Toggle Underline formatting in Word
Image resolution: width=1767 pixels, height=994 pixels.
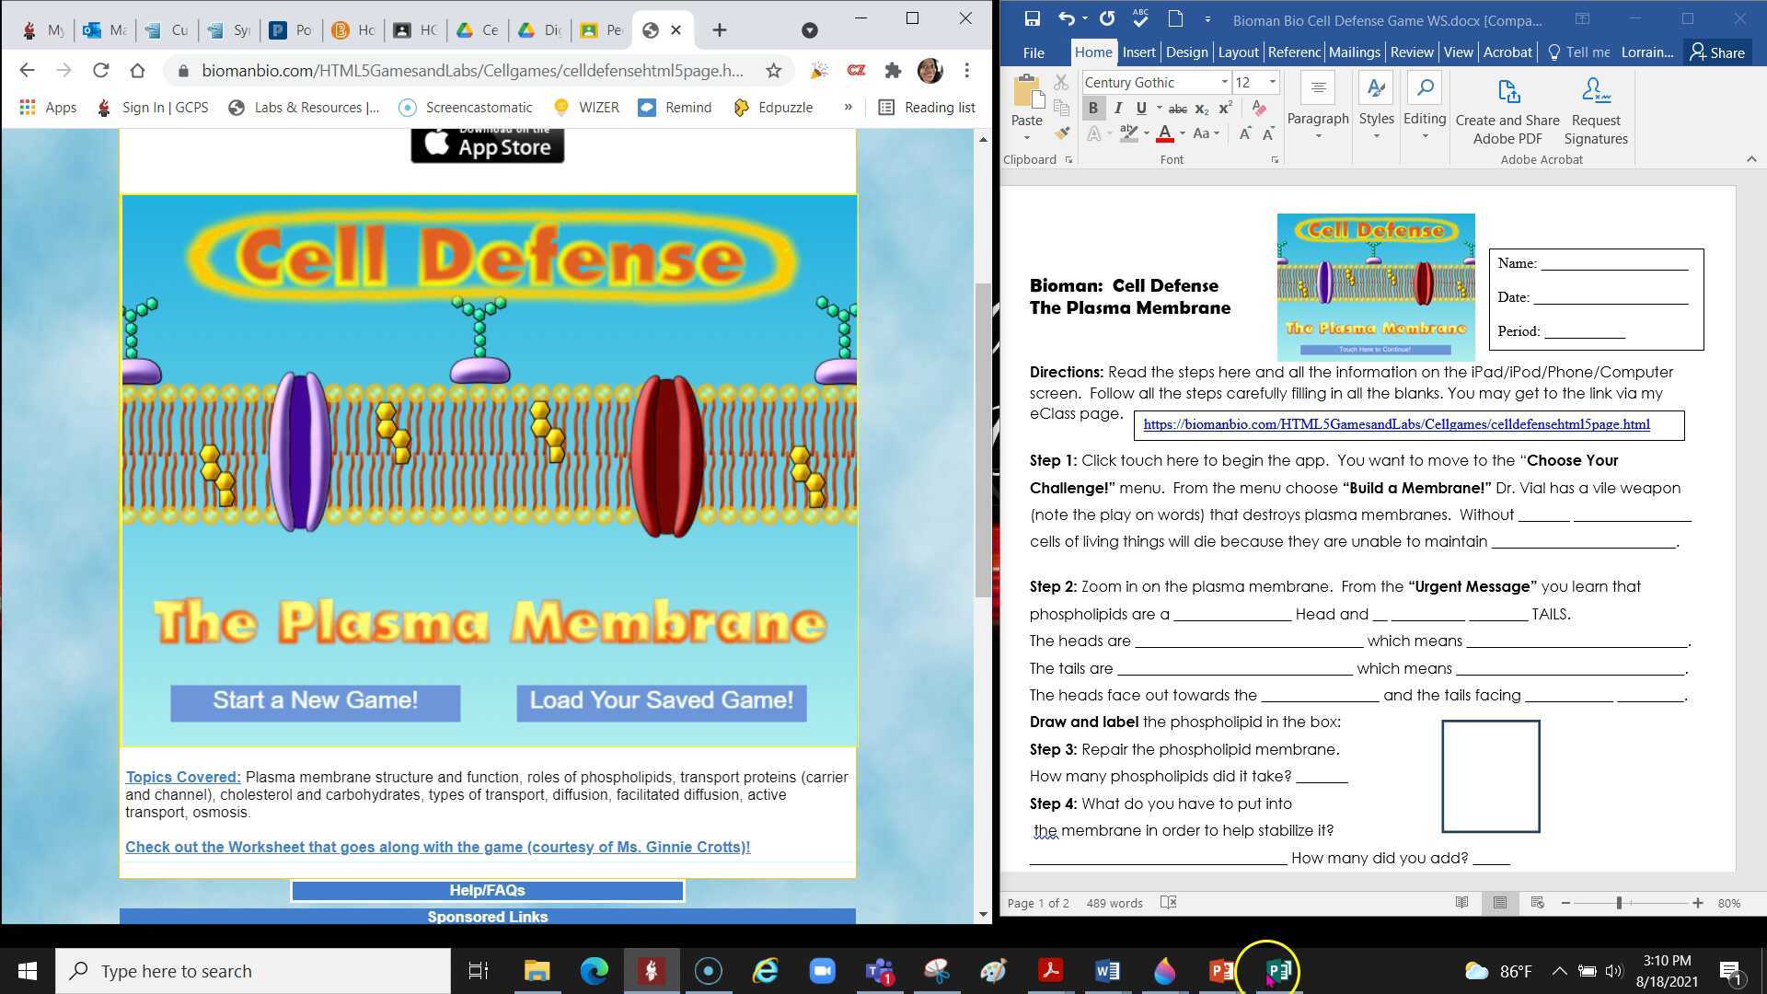1141,109
